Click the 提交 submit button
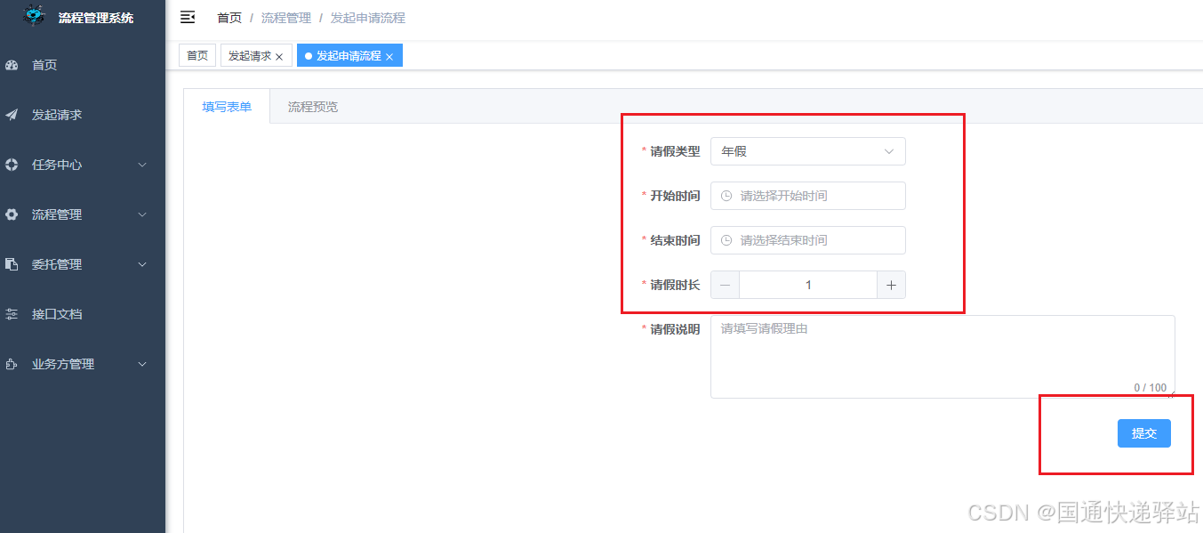 click(1143, 433)
